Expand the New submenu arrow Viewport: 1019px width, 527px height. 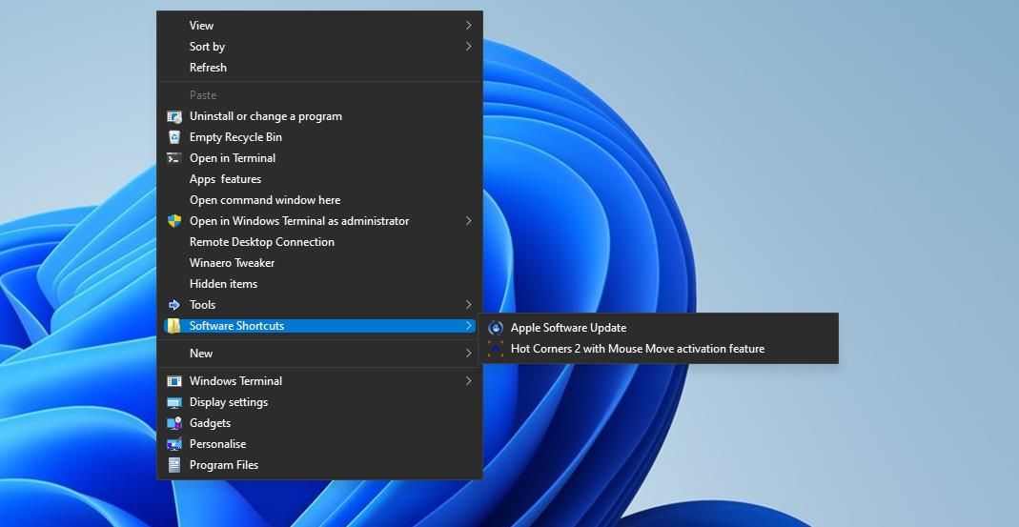click(468, 354)
